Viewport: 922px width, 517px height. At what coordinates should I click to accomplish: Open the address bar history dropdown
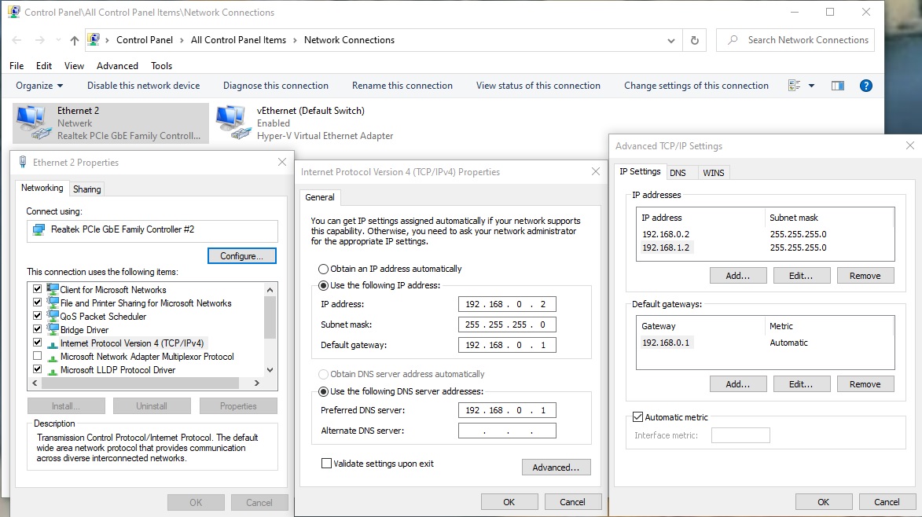click(670, 40)
